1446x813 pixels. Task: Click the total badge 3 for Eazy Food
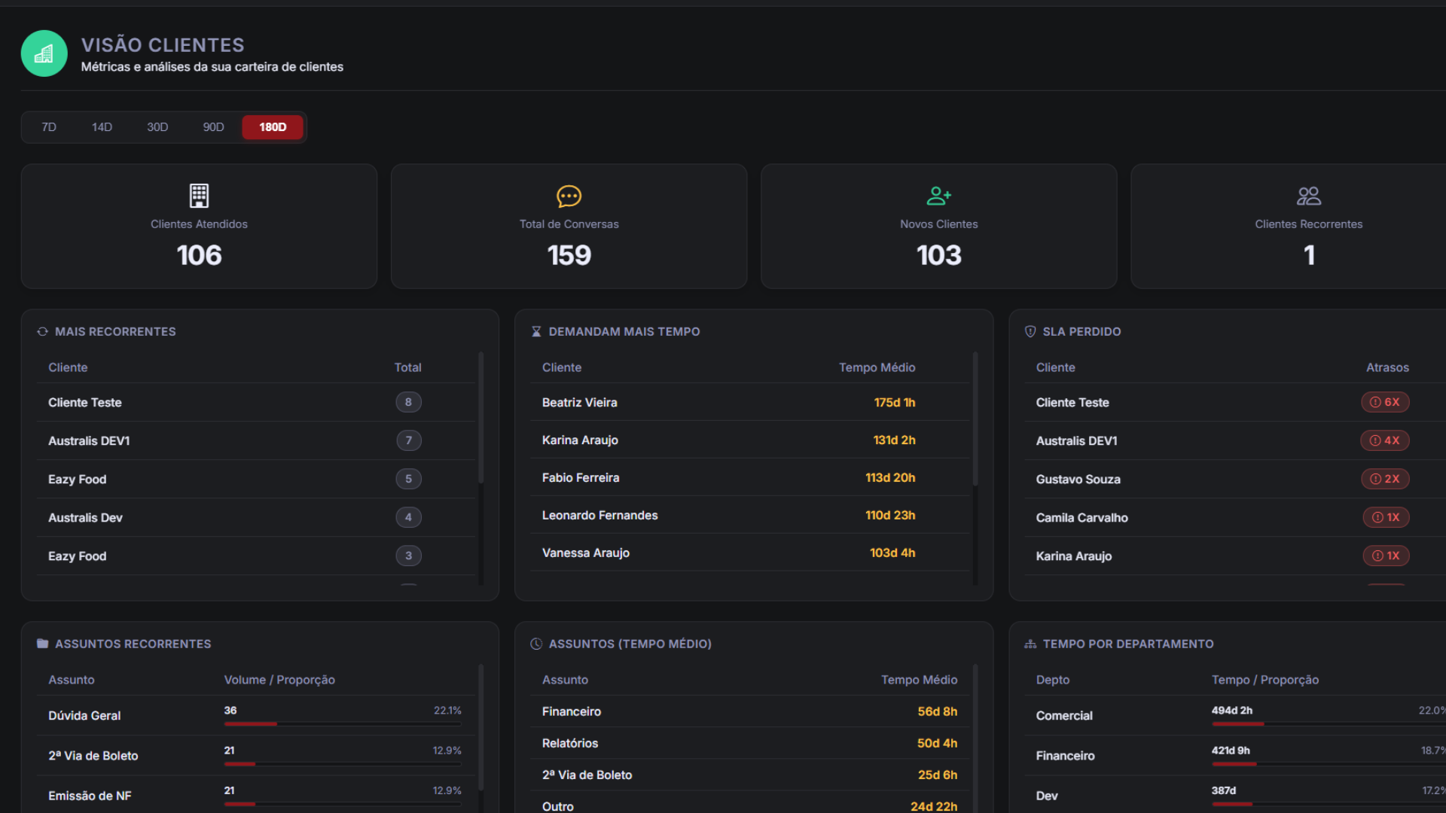(408, 556)
